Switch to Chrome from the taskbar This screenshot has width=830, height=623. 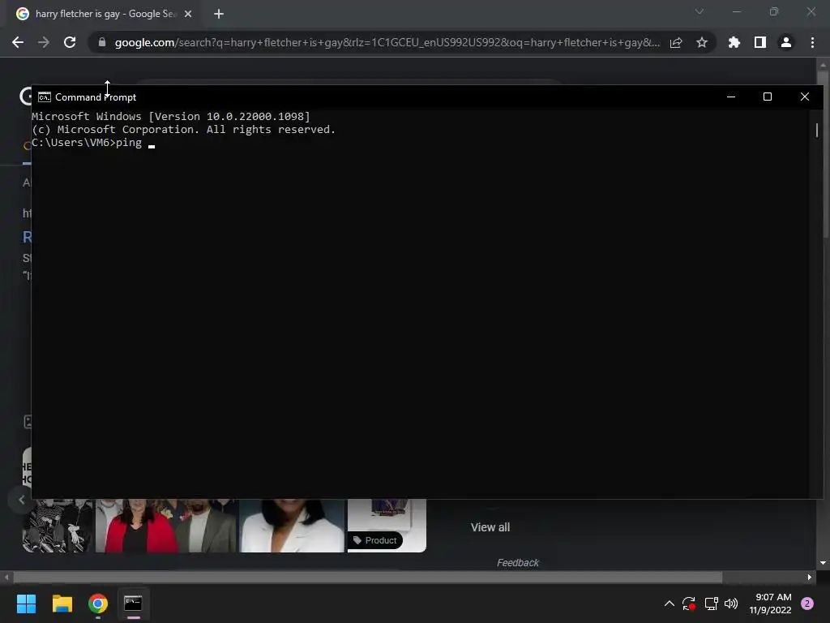pyautogui.click(x=98, y=604)
